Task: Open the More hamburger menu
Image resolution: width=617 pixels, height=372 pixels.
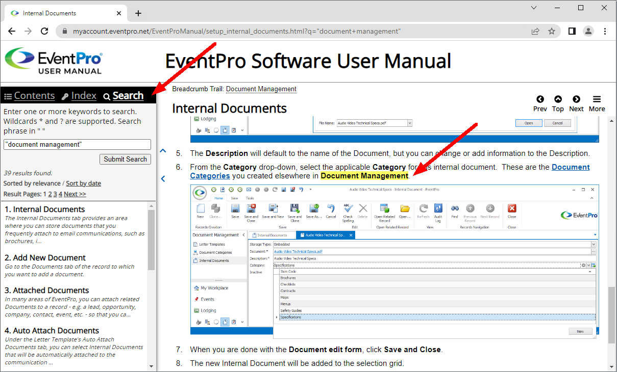Action: [x=597, y=104]
